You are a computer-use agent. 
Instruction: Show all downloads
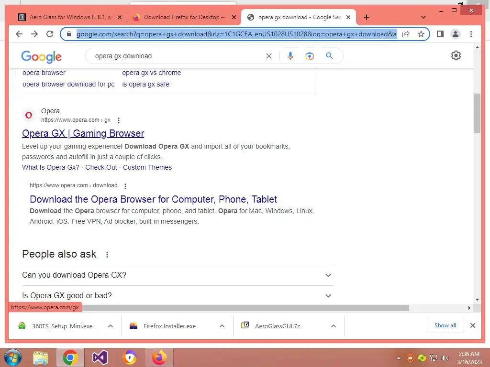point(445,325)
